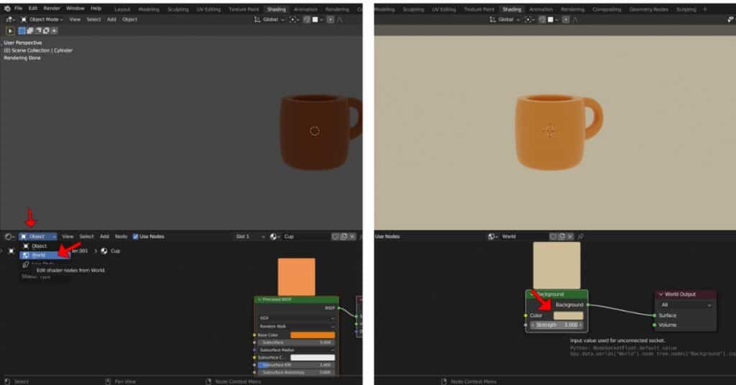Open the Render menu
736x385 pixels.
pyautogui.click(x=52, y=8)
